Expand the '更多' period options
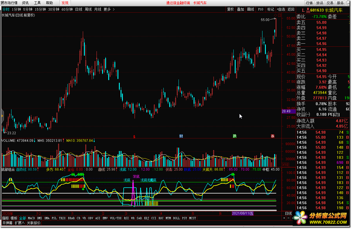 (x=107, y=9)
